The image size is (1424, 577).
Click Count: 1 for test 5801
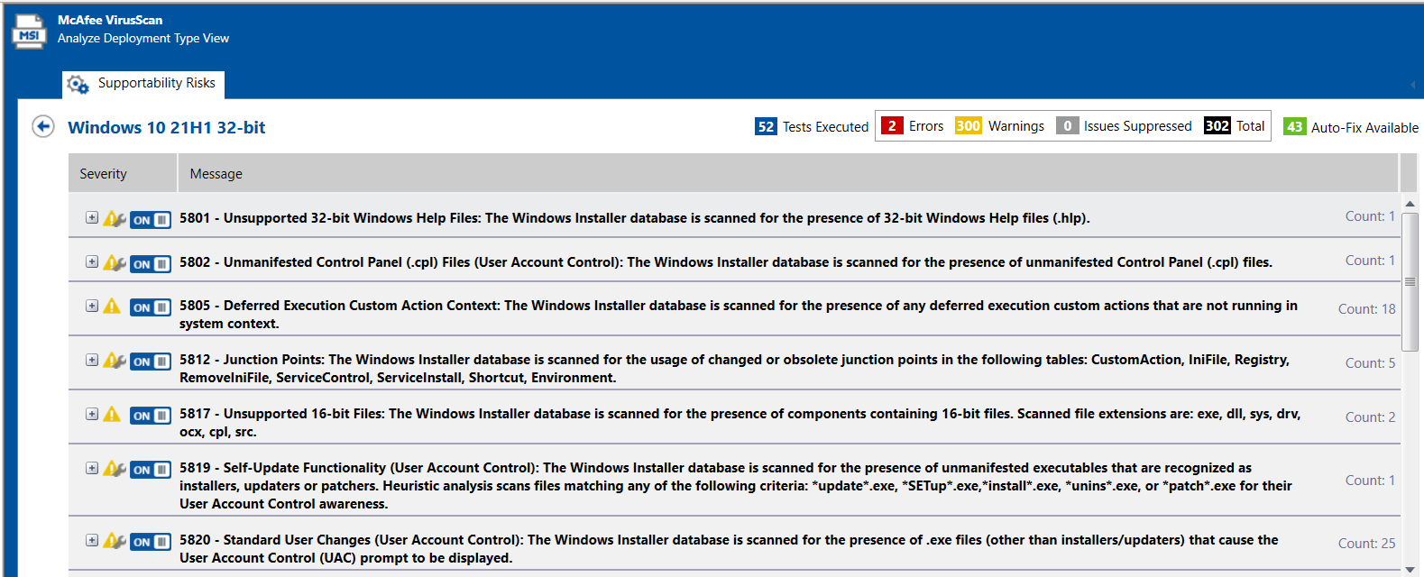point(1370,216)
